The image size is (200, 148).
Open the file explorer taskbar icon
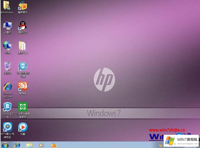[x=30, y=145]
